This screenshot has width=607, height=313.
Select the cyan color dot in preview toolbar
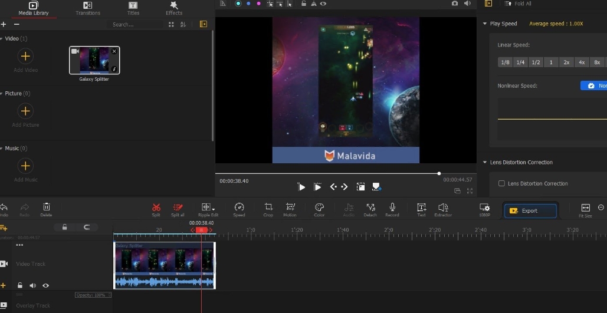click(x=238, y=4)
